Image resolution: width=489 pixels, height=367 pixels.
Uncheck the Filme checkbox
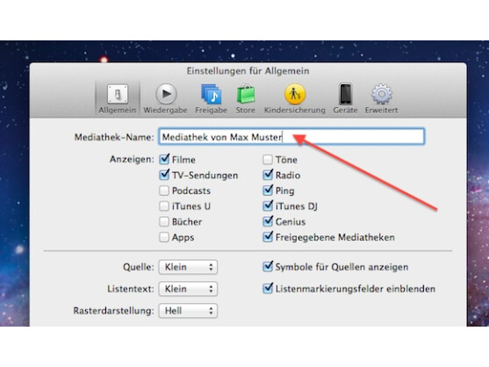pos(164,159)
